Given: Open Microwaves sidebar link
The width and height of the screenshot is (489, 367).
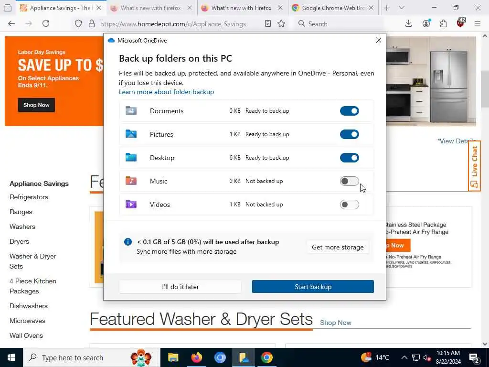Looking at the screenshot, I should [27, 321].
